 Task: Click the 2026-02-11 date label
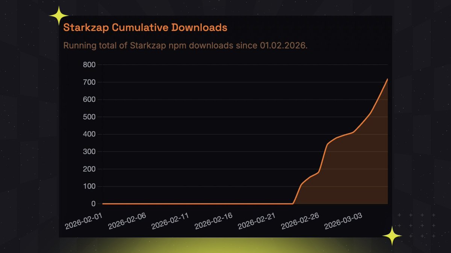point(170,220)
